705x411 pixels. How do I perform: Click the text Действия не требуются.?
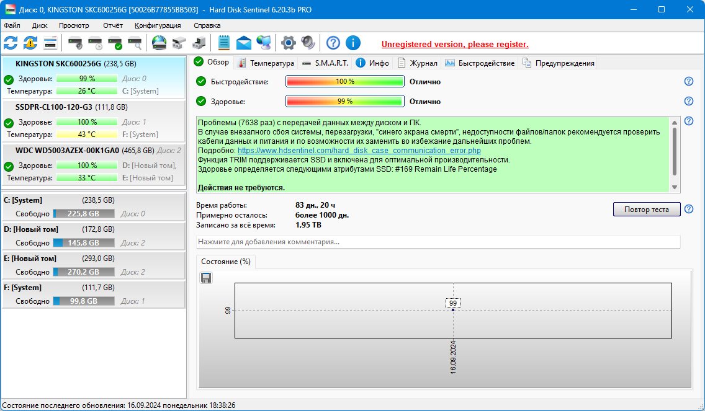pyautogui.click(x=241, y=188)
